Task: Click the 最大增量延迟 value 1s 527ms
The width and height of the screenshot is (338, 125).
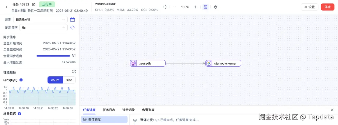Action: tap(69, 62)
